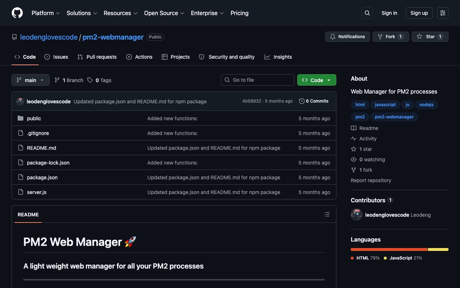Open the pm2-webmanager repository title link
Viewport: 460px width, 288px height.
pyautogui.click(x=113, y=37)
